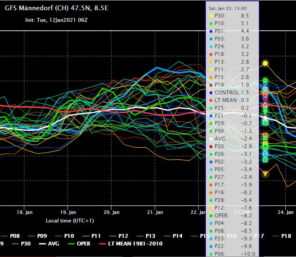Viewport: 296px width, 257px height.
Task: Click the 20. Jan x-axis label
Action: pyautogui.click(x=111, y=212)
